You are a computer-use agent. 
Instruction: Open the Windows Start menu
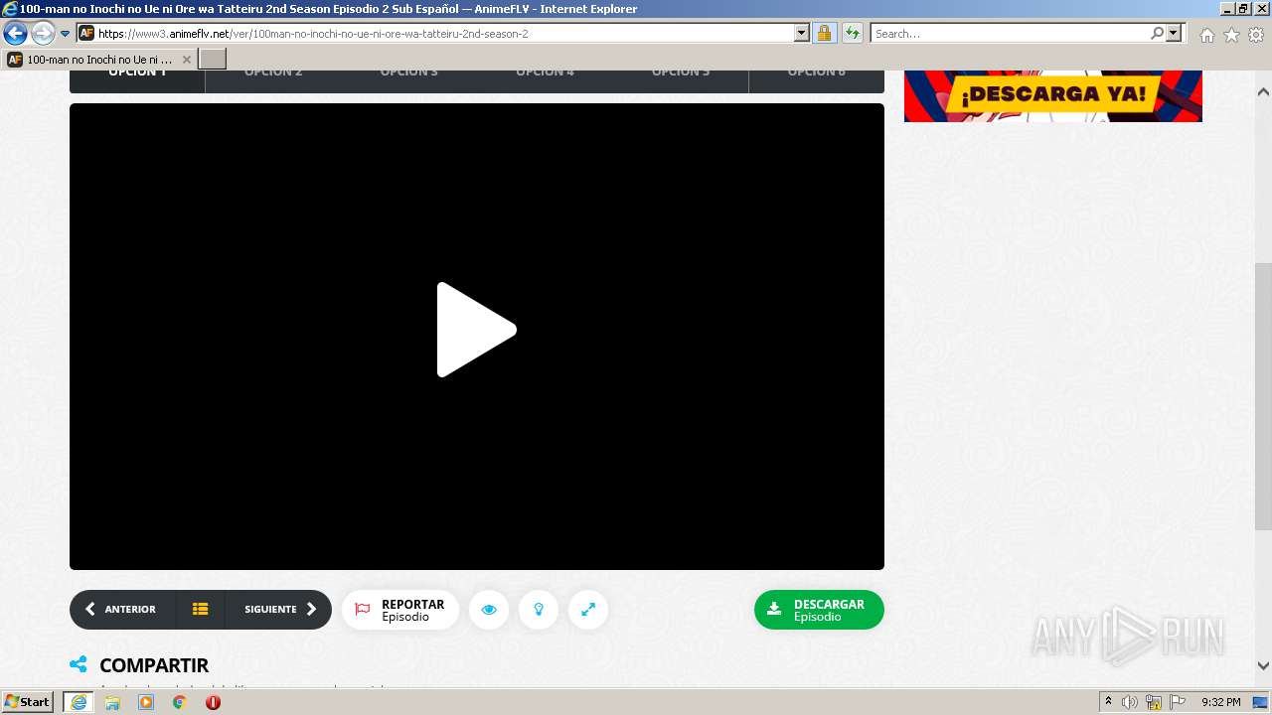27,702
